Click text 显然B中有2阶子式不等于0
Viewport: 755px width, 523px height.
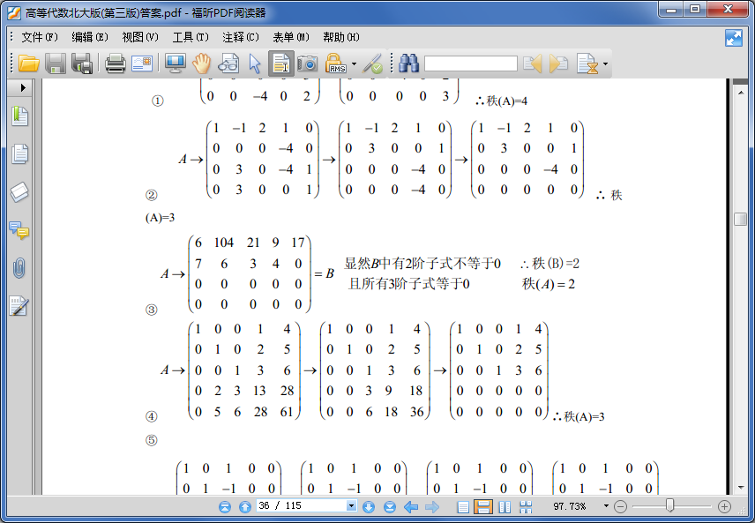coord(422,264)
